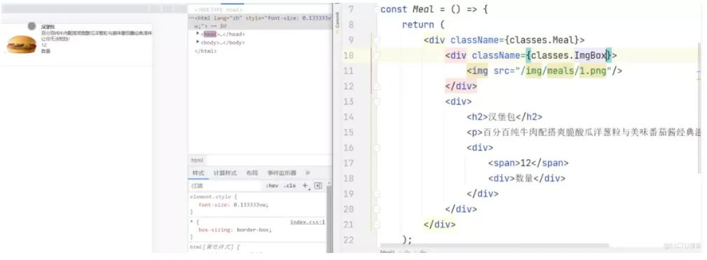Viewport: 707px width, 260px height.
Task: Expand the <head> node in DOM tree
Action: coord(198,34)
